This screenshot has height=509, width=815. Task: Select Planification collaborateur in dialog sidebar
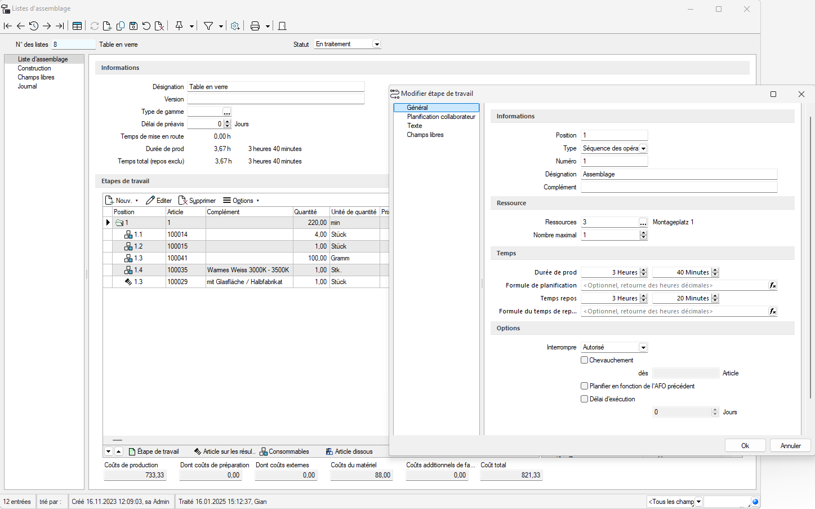(x=441, y=117)
